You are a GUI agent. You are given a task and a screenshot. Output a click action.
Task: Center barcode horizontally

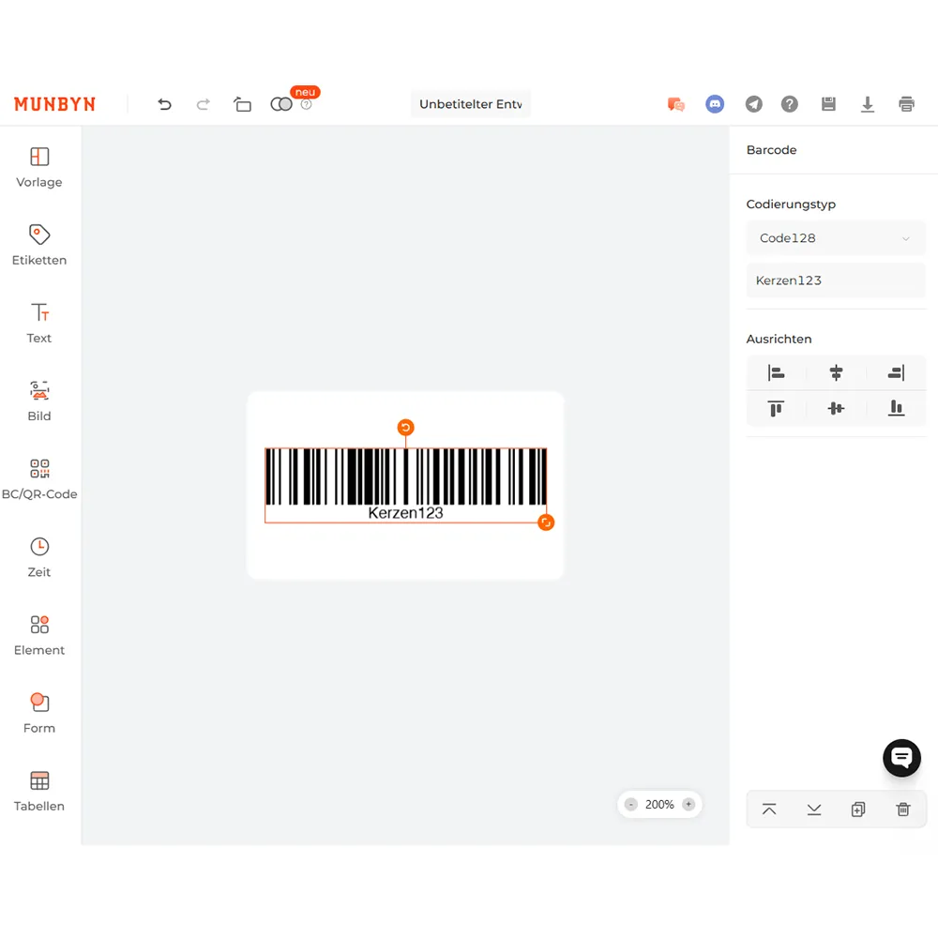837,373
